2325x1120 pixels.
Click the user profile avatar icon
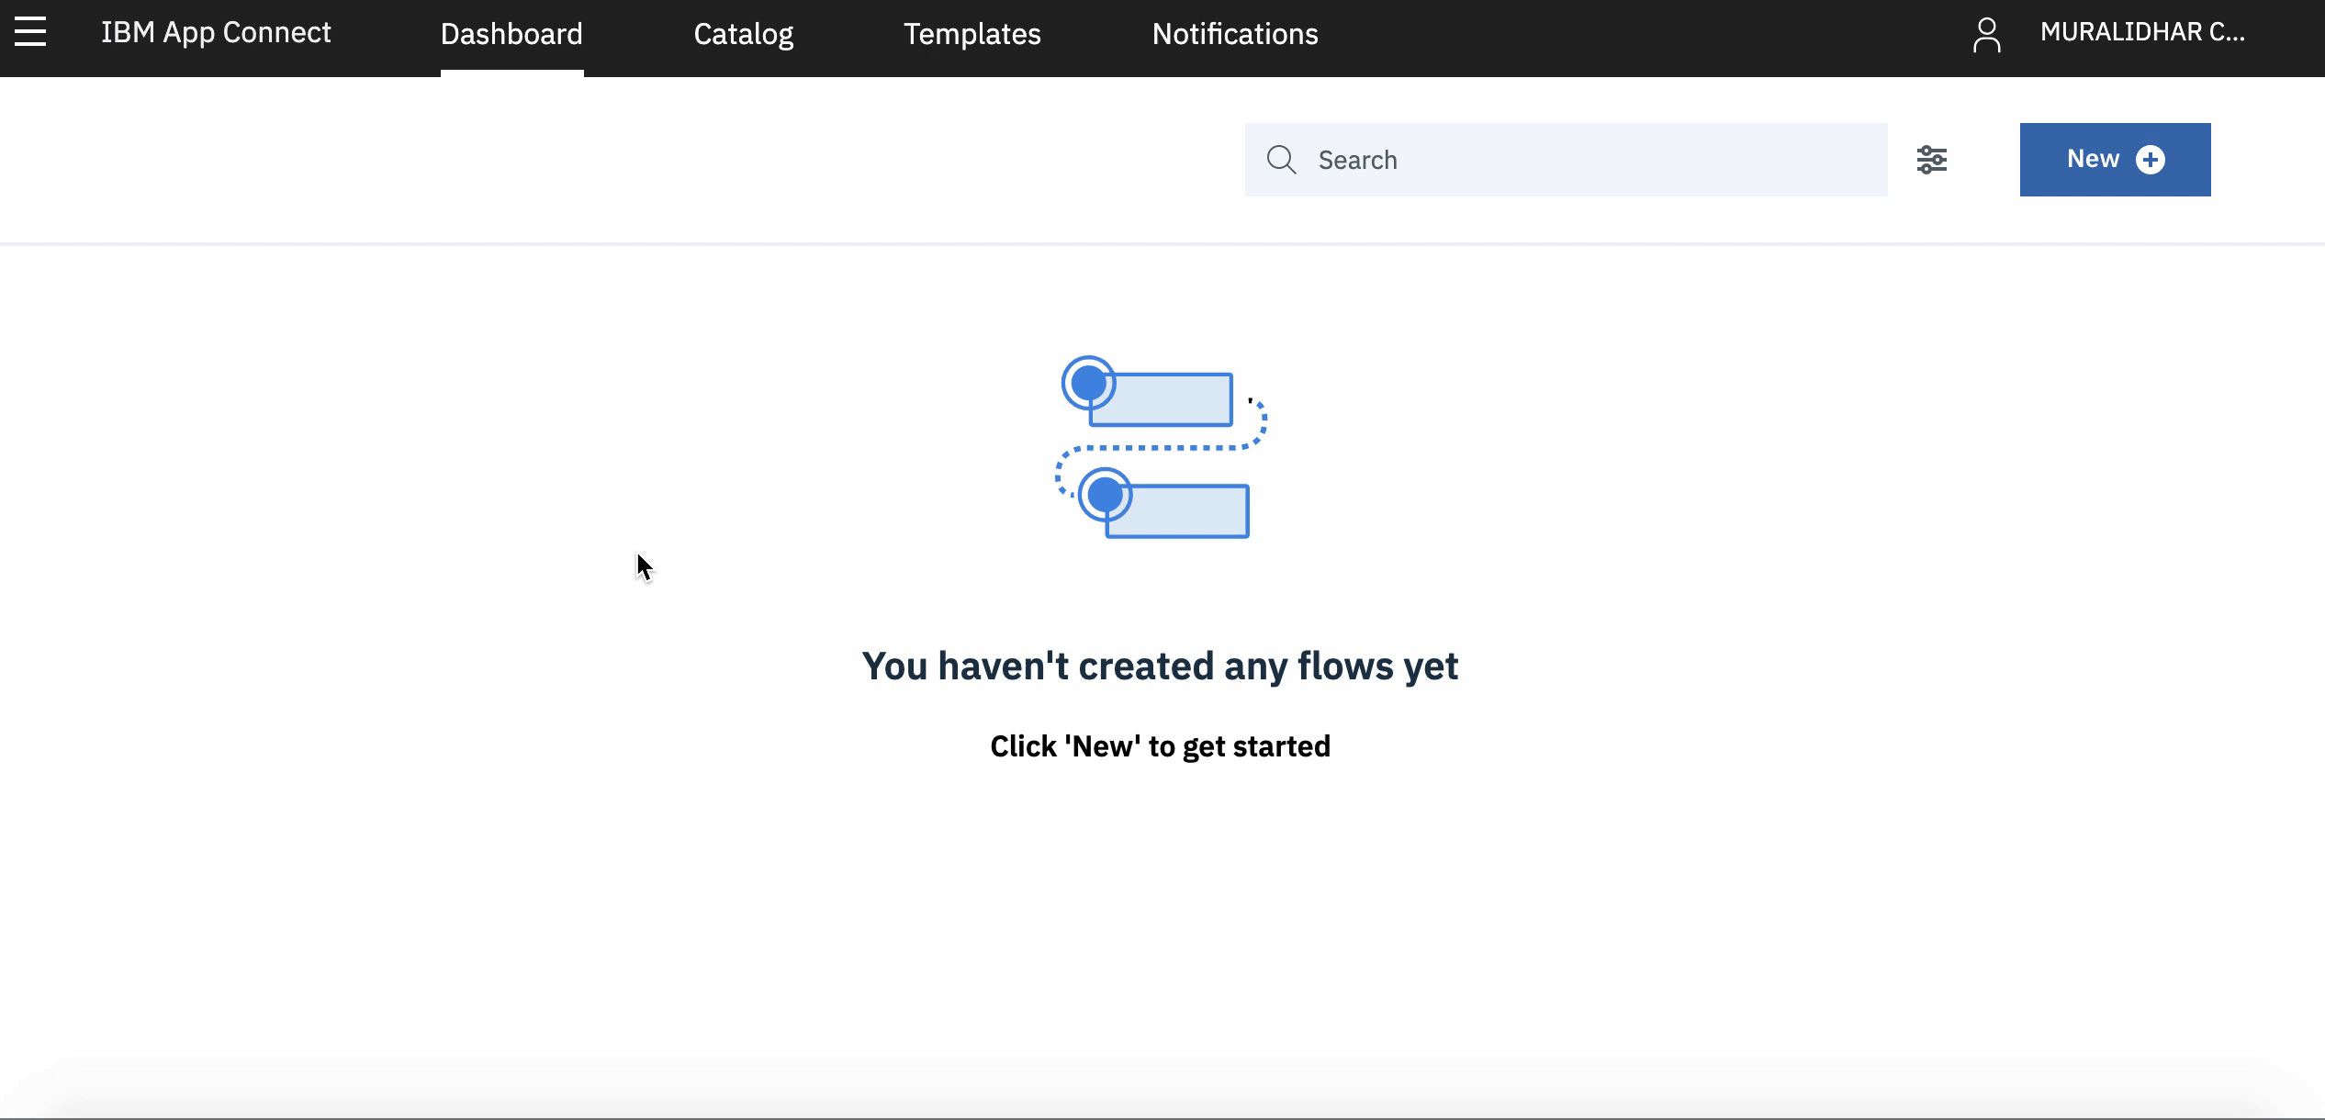click(1986, 35)
